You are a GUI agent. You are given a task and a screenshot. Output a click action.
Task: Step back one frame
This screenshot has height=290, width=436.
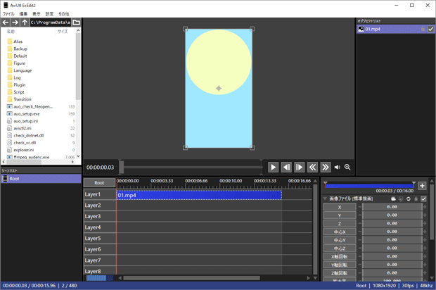pyautogui.click(x=286, y=168)
